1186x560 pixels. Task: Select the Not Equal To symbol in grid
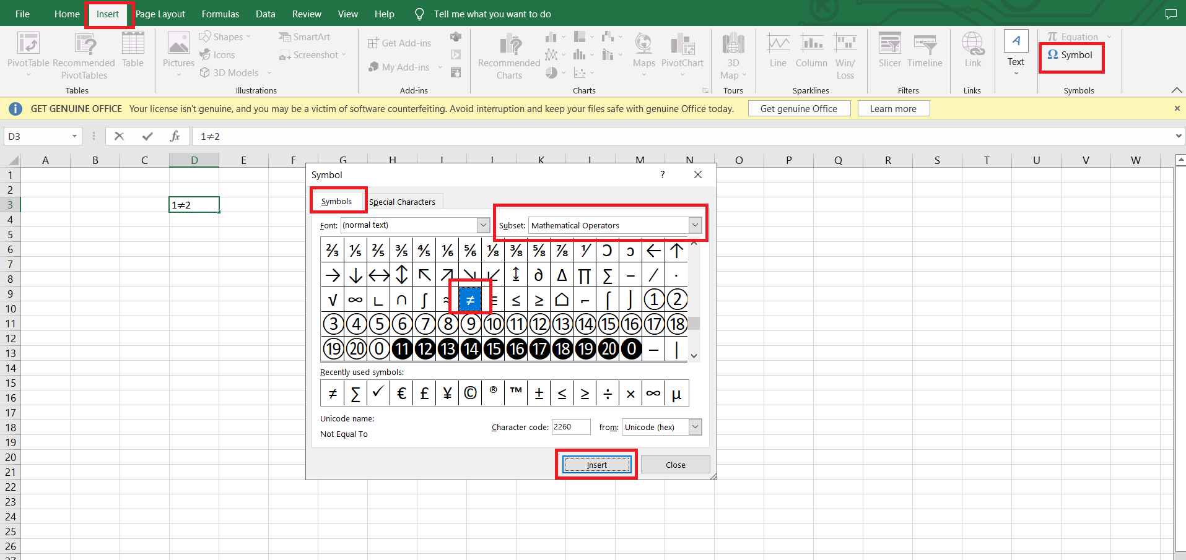click(x=470, y=300)
